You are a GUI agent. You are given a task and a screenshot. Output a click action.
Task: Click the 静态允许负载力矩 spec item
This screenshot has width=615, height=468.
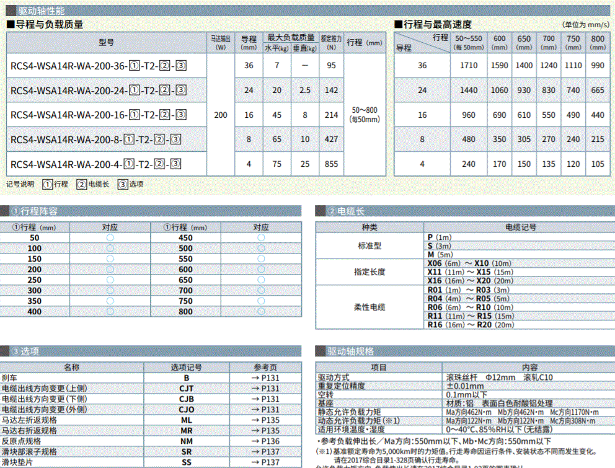click(x=350, y=412)
